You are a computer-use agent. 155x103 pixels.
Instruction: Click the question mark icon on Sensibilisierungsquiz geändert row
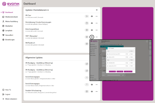[x=87, y=78]
